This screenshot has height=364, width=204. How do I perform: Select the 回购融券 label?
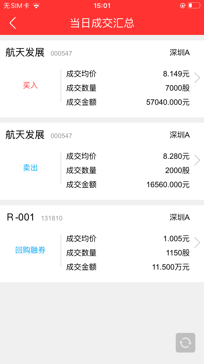tap(30, 250)
